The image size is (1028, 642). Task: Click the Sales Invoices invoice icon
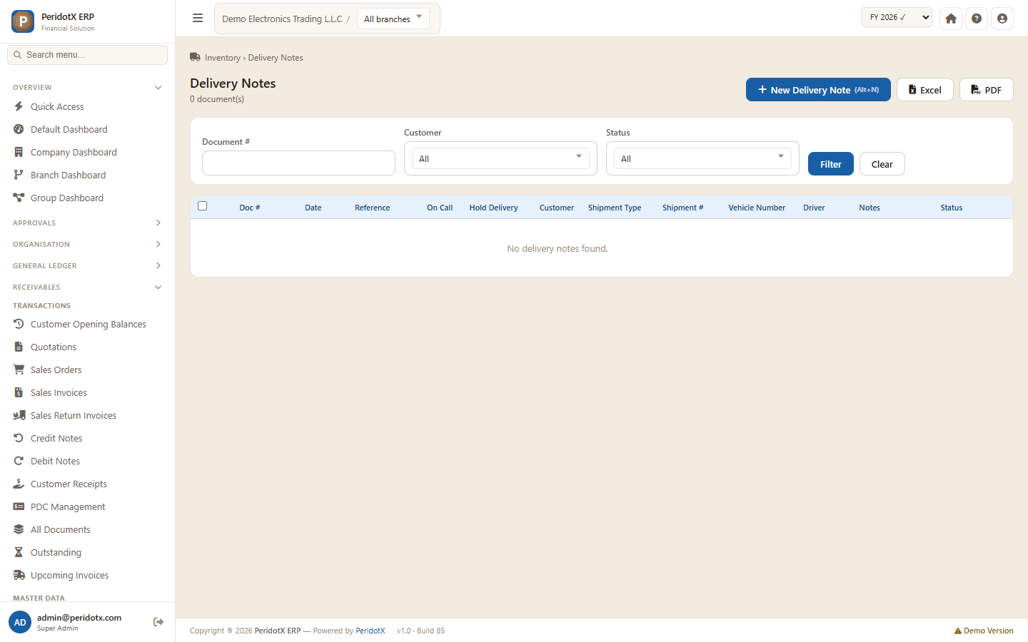coord(19,392)
